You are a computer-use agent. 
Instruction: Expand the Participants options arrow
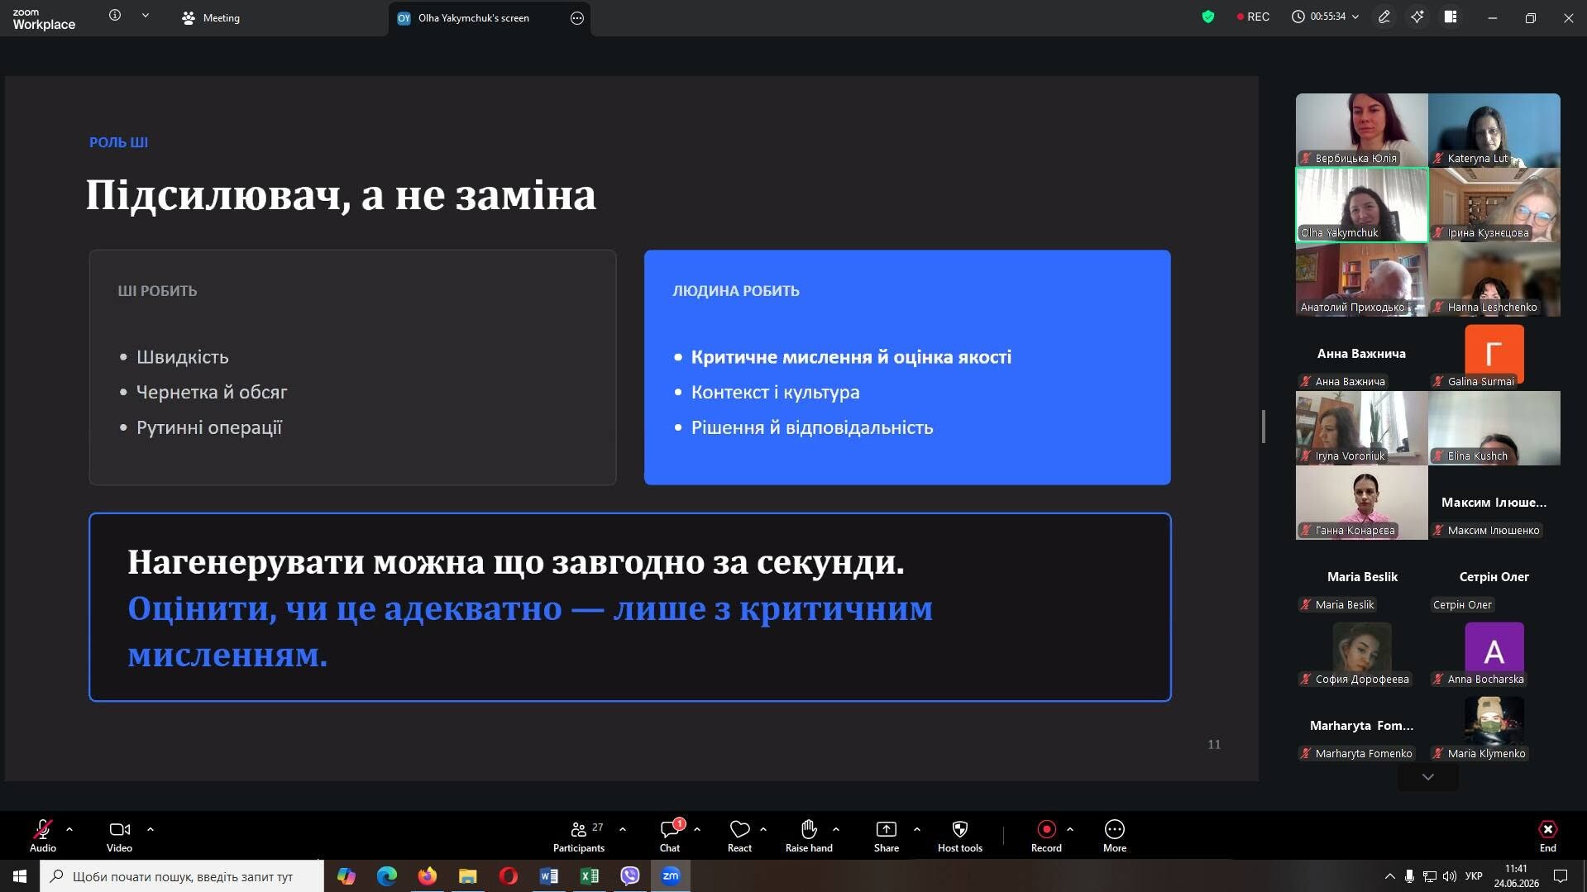coord(623,829)
